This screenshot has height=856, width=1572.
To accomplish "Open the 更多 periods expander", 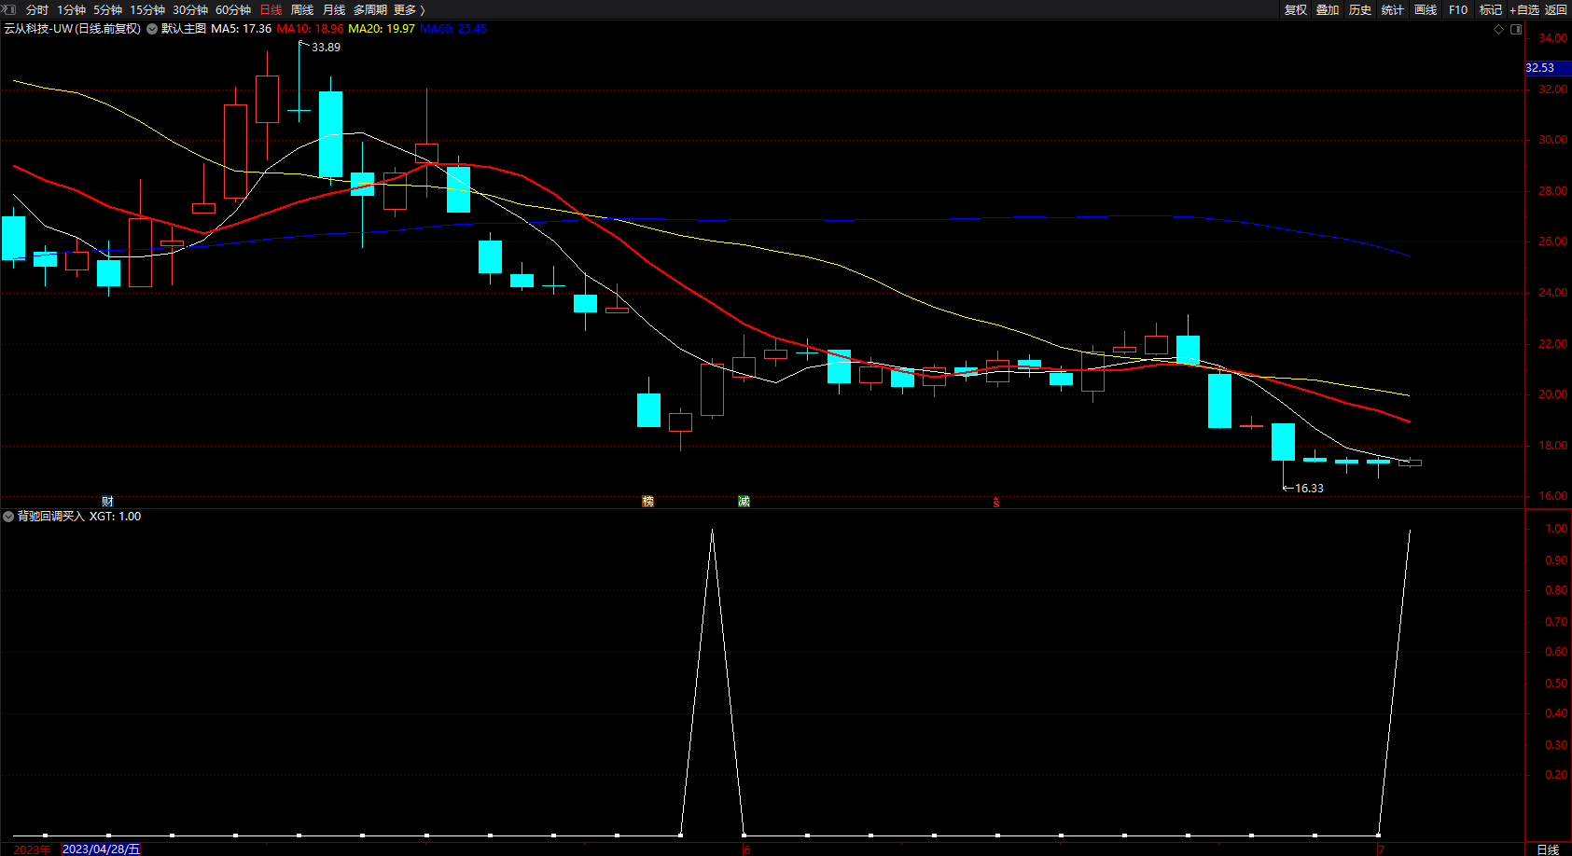I will (409, 9).
